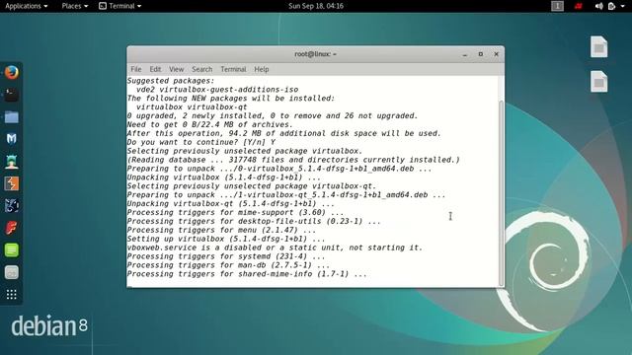Open the Terminal icon in the dock
This screenshot has height=355, width=632.
(x=12, y=95)
